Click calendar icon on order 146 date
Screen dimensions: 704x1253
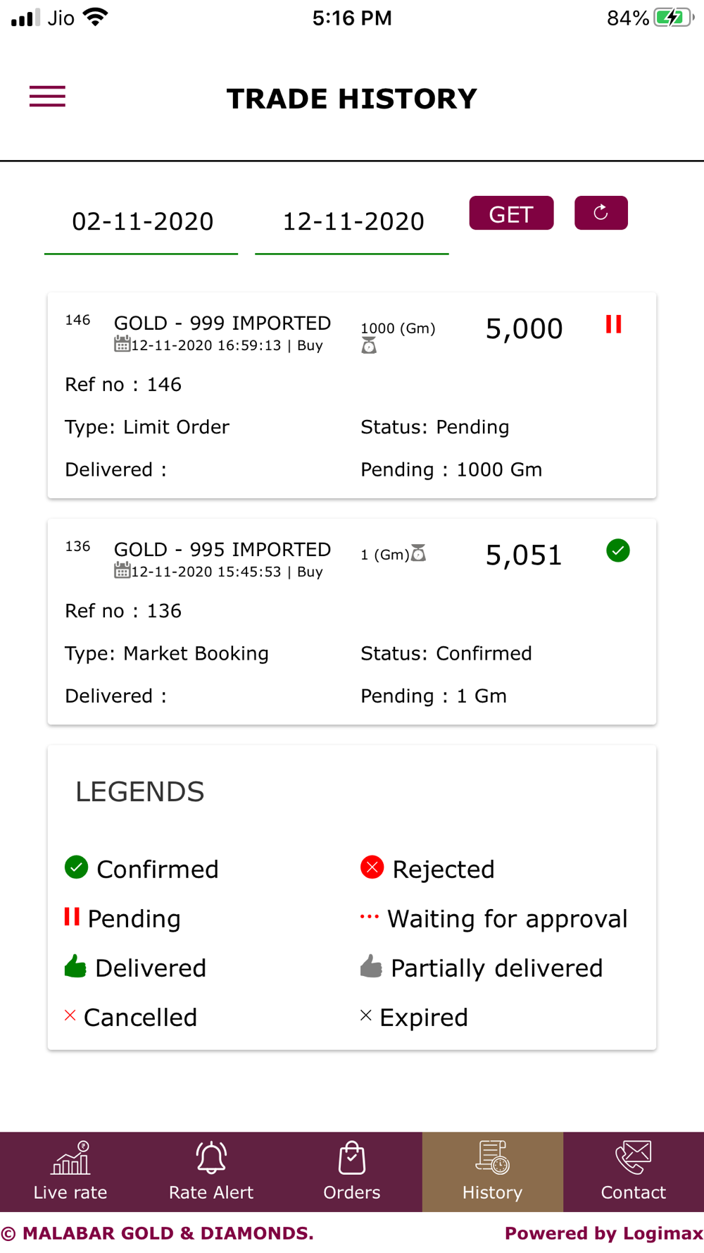tap(122, 344)
